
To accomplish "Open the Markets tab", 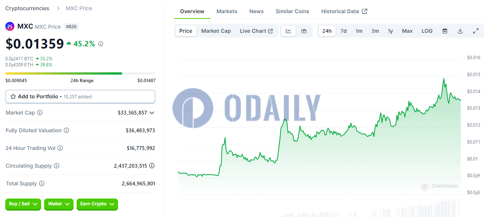I will (x=227, y=11).
